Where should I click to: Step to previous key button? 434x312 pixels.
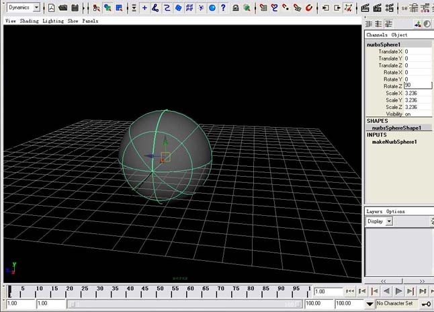coord(374,291)
